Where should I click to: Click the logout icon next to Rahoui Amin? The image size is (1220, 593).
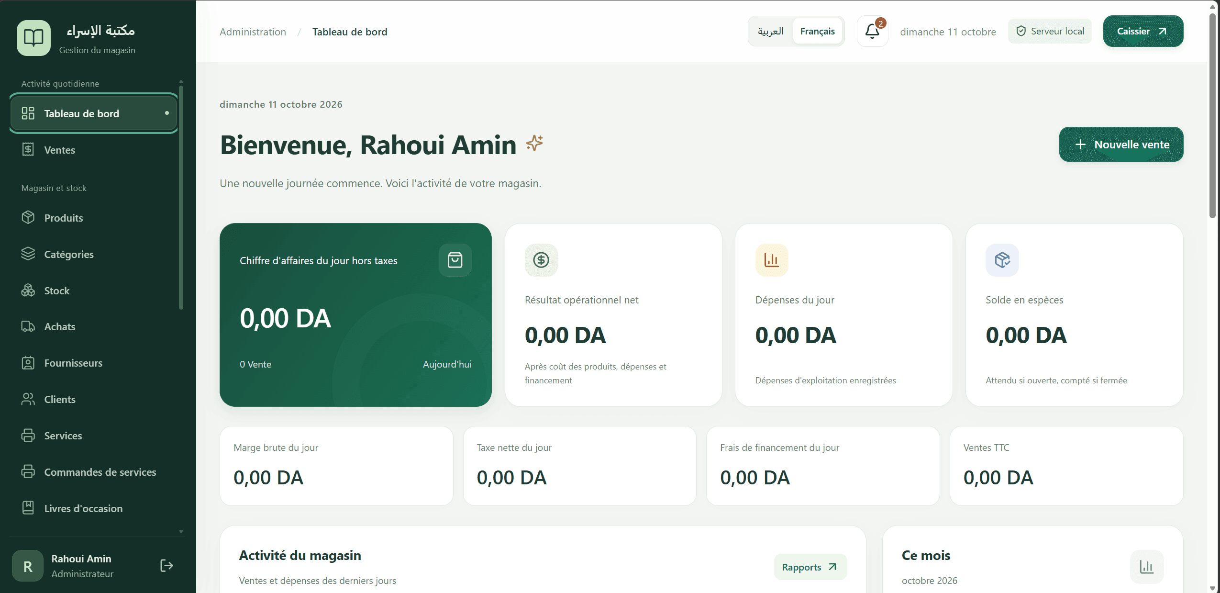click(166, 566)
